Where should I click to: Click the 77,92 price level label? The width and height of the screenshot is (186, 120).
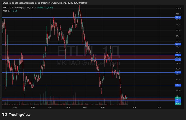click(x=178, y=44)
